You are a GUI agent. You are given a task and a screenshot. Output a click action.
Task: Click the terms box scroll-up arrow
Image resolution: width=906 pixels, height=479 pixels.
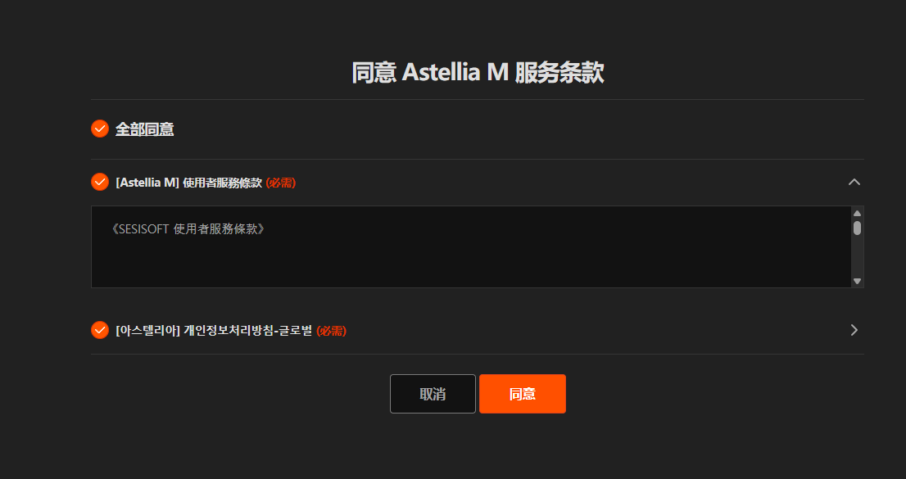pos(857,213)
